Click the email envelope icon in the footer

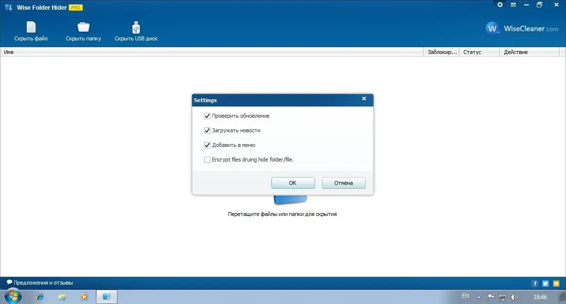click(x=556, y=284)
